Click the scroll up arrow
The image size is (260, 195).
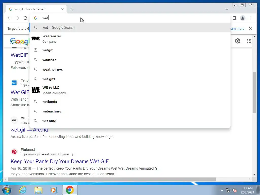click(254, 37)
